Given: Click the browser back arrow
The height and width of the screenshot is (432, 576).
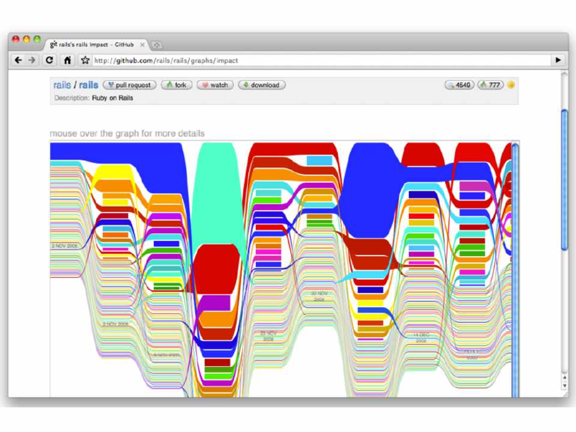Looking at the screenshot, I should tap(17, 61).
